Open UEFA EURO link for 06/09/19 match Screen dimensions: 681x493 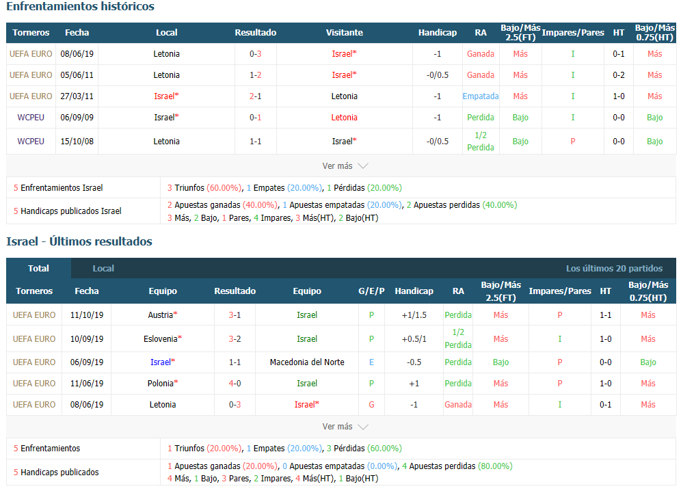34,362
